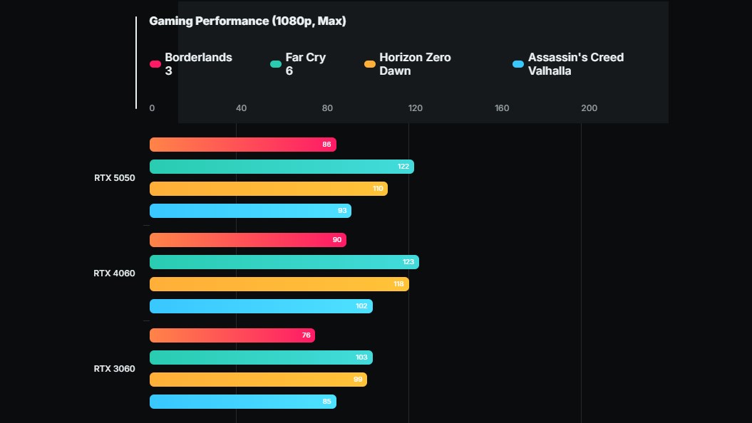
Task: Toggle the Horizon Zero Dawn legend entry
Action: pyautogui.click(x=408, y=63)
